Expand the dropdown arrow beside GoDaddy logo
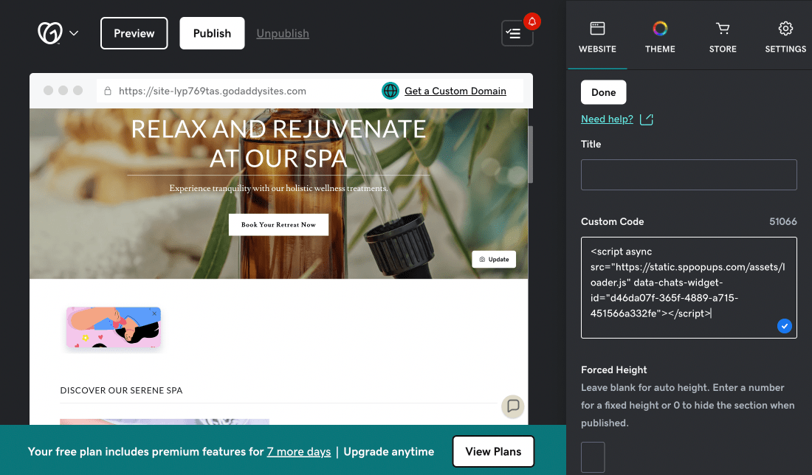 tap(74, 33)
